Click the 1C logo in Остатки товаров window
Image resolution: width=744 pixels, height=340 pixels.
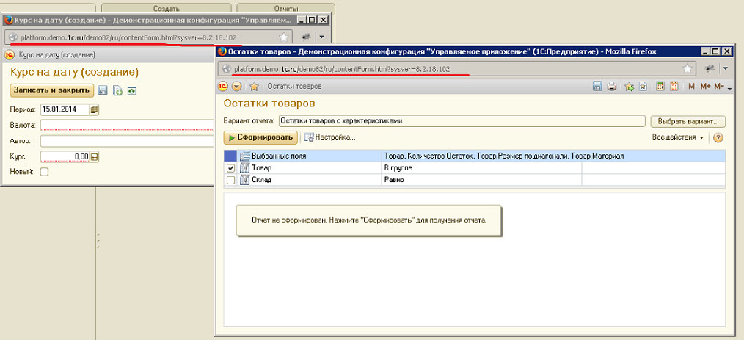click(x=222, y=87)
